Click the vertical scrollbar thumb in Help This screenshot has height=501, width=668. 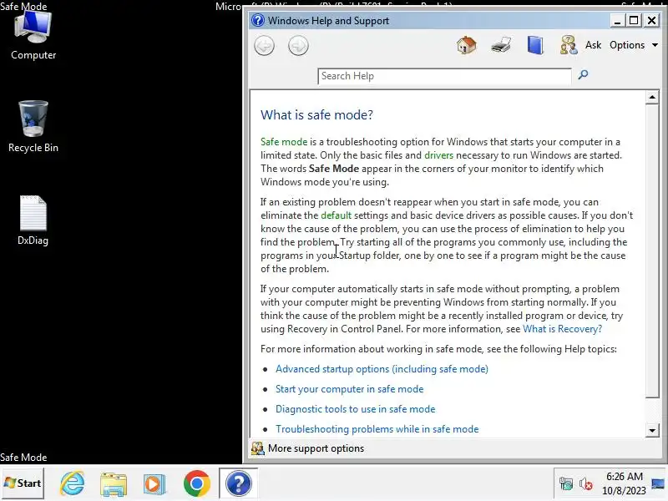click(652, 251)
